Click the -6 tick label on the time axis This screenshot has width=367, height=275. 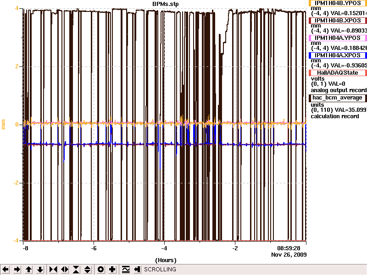[x=94, y=248]
